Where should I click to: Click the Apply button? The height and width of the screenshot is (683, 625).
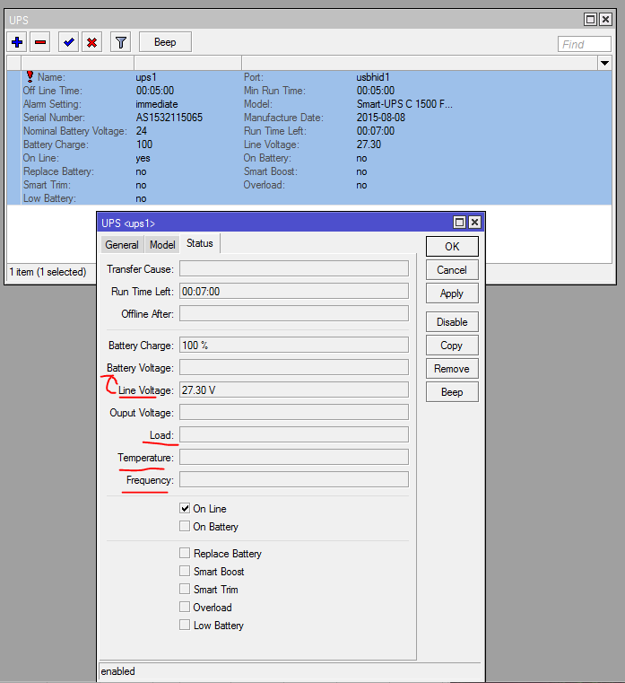click(452, 293)
